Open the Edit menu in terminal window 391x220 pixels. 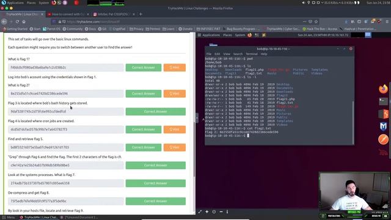217,54
